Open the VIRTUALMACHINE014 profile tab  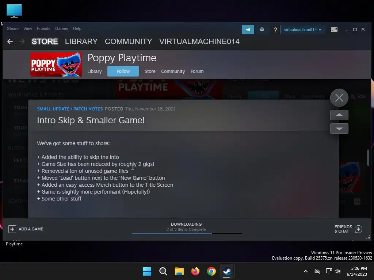click(199, 42)
